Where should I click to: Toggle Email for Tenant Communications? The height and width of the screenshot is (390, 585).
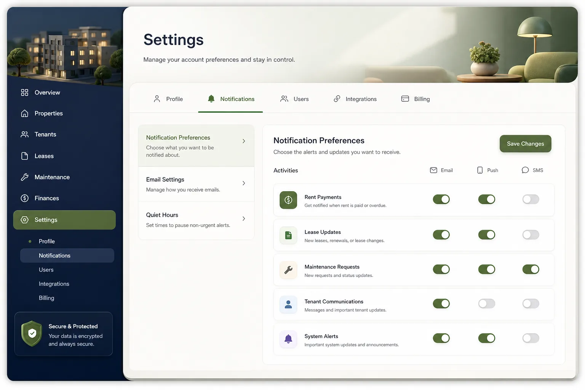(x=441, y=304)
